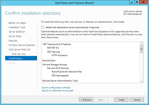Click the scrollbar thumb in selections list

141,49
